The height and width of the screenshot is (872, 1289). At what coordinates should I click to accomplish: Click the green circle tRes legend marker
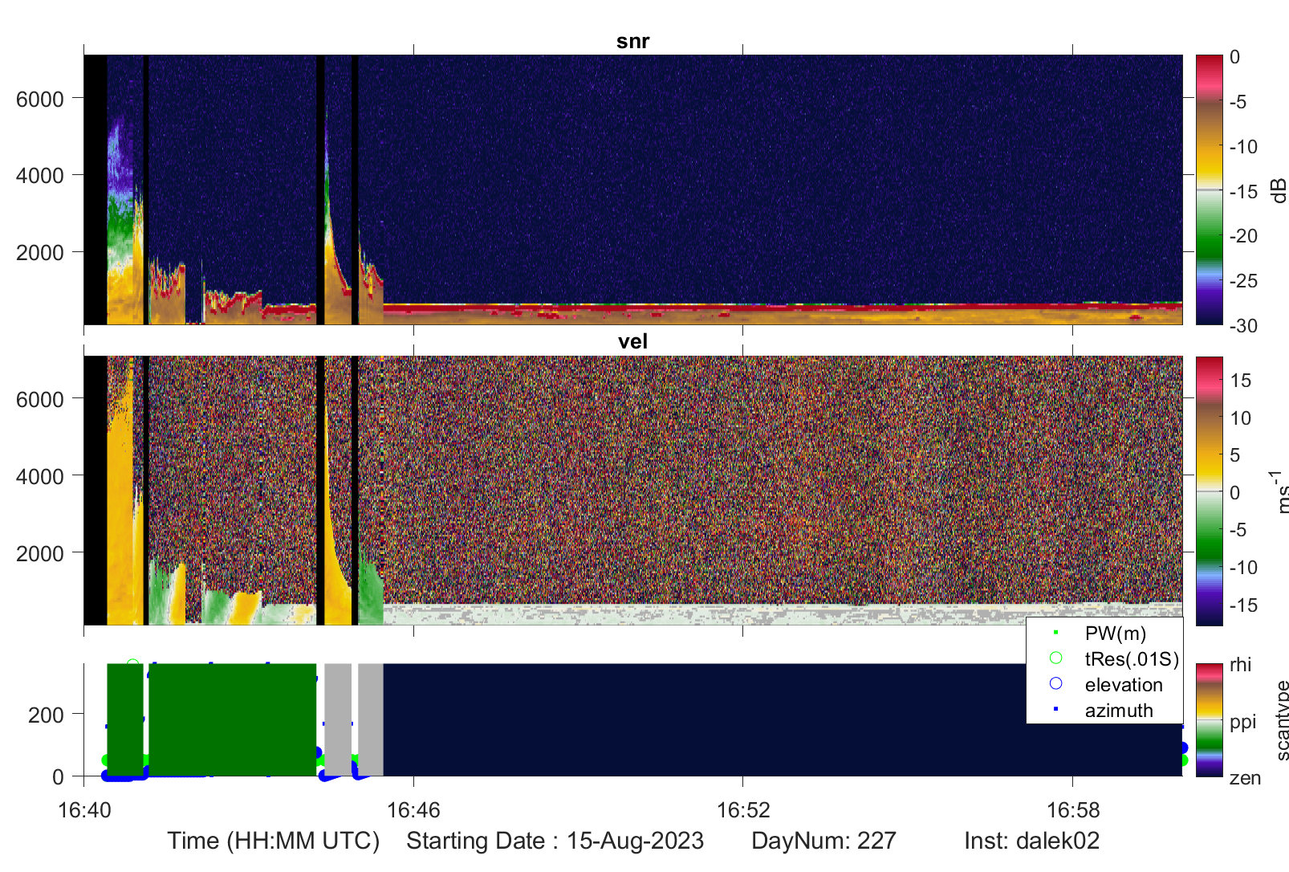click(x=1055, y=658)
